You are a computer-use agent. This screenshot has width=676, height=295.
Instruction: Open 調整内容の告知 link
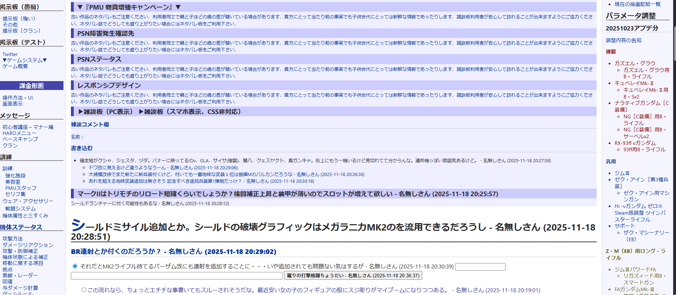[624, 40]
